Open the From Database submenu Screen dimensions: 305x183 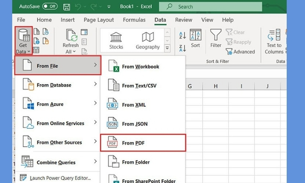(x=58, y=85)
